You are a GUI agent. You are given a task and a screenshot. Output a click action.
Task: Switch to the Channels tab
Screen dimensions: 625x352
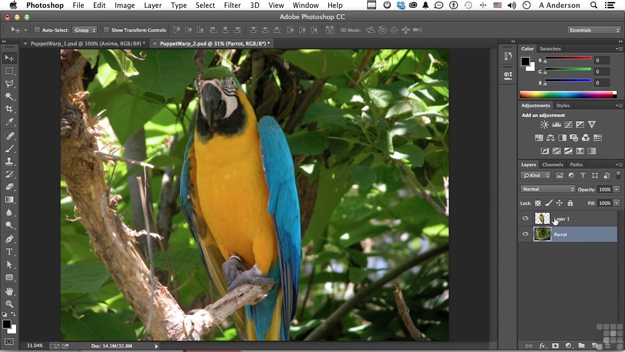click(x=552, y=165)
